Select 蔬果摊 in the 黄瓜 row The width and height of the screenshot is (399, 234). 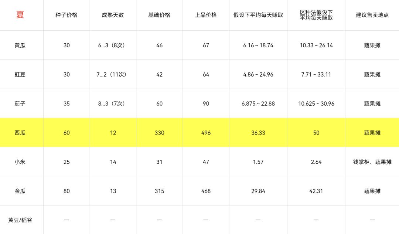pyautogui.click(x=372, y=45)
